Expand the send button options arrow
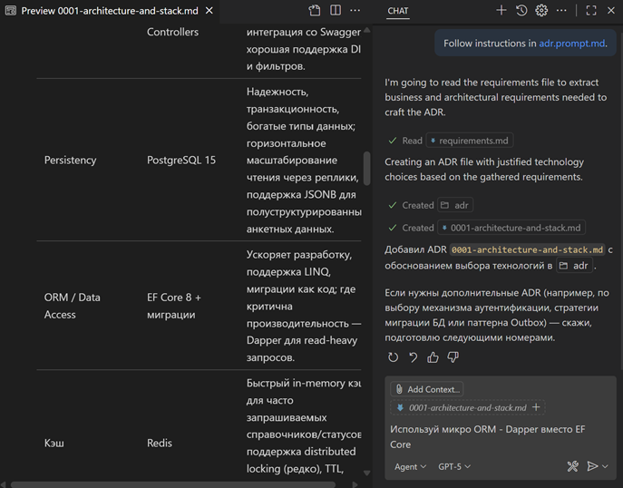Screen dimensions: 623x488 (606, 466)
